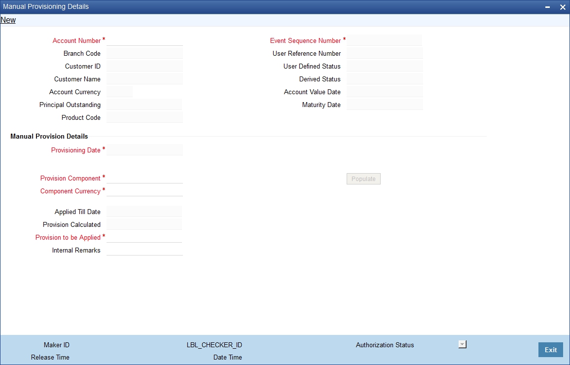Click the New toolbar link
The height and width of the screenshot is (365, 570).
coord(8,20)
